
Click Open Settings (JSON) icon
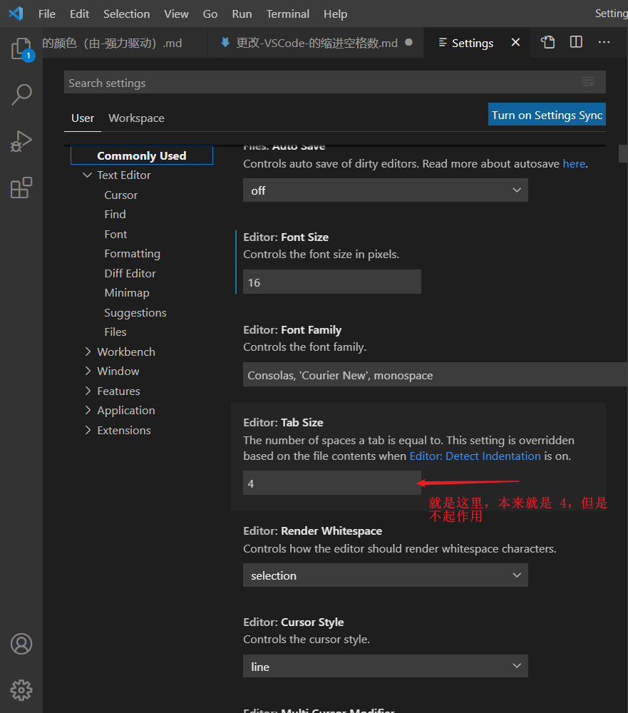click(547, 43)
